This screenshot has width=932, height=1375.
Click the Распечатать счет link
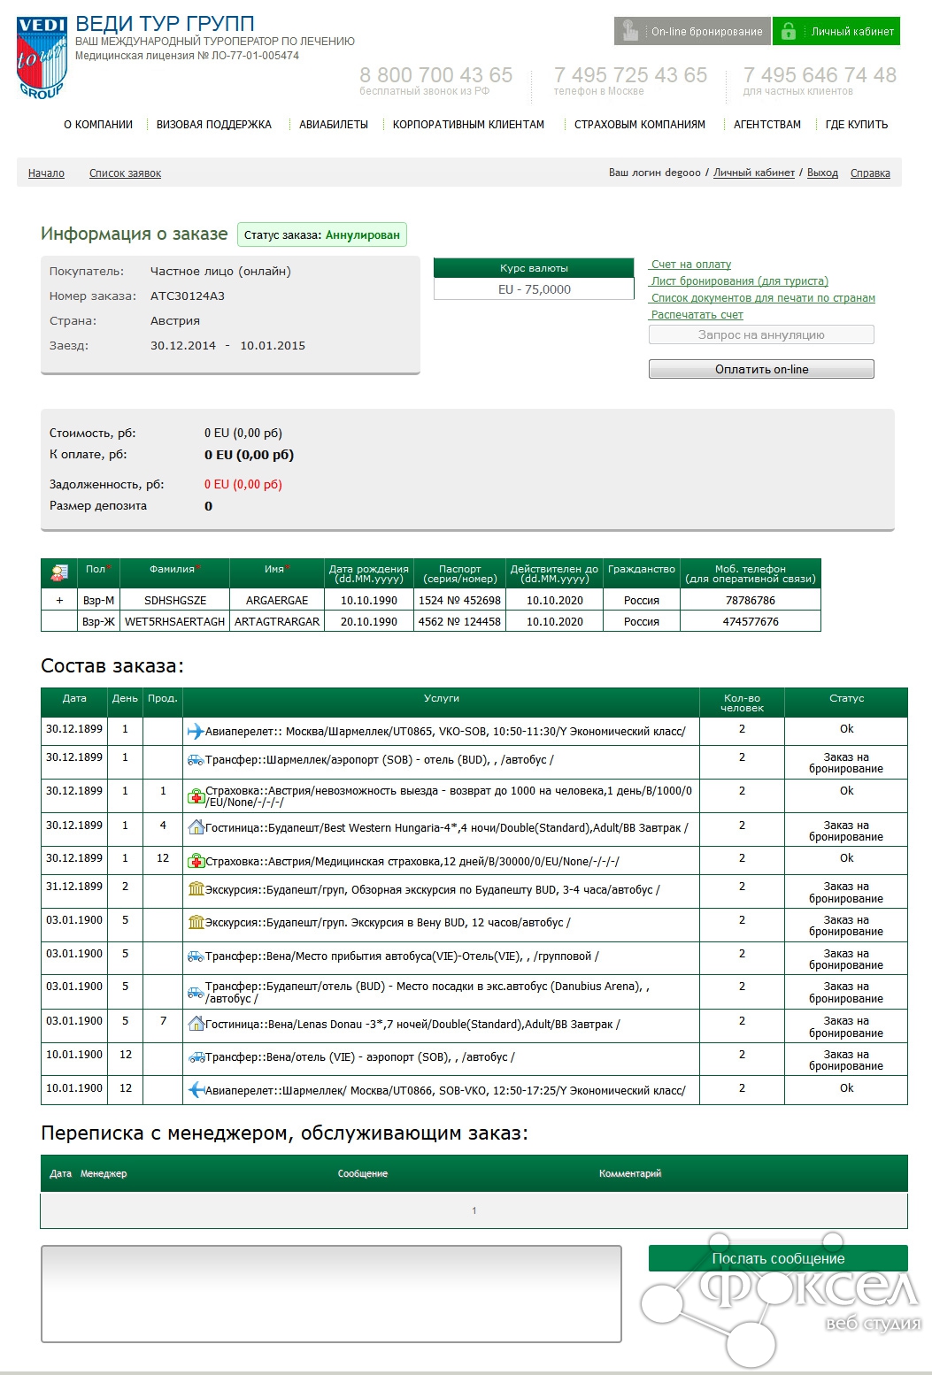697,315
